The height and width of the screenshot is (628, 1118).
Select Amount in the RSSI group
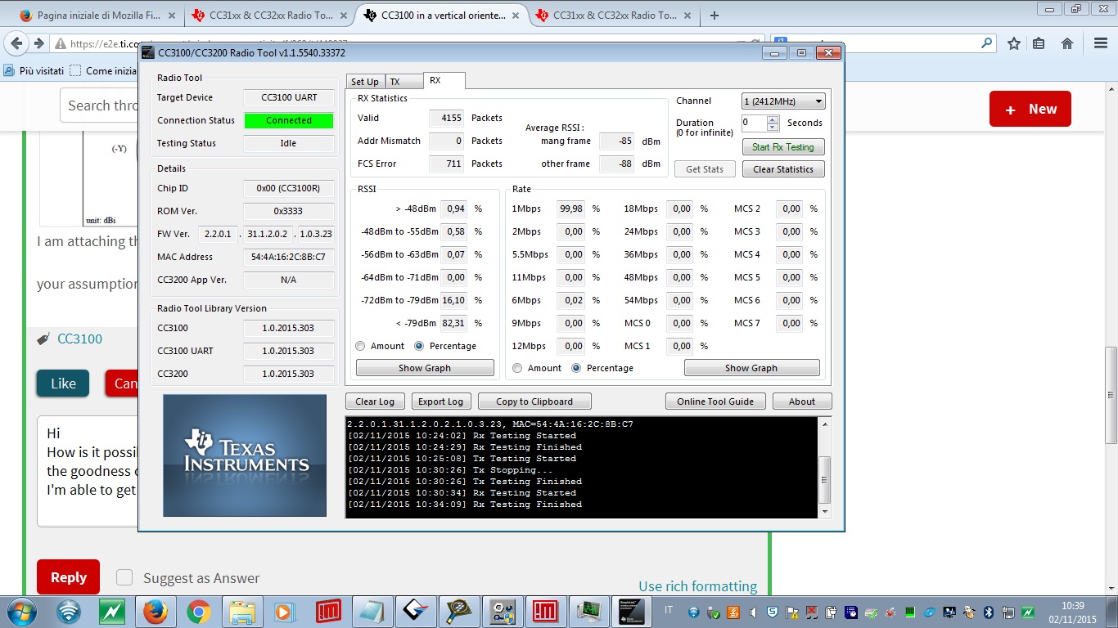[360, 346]
